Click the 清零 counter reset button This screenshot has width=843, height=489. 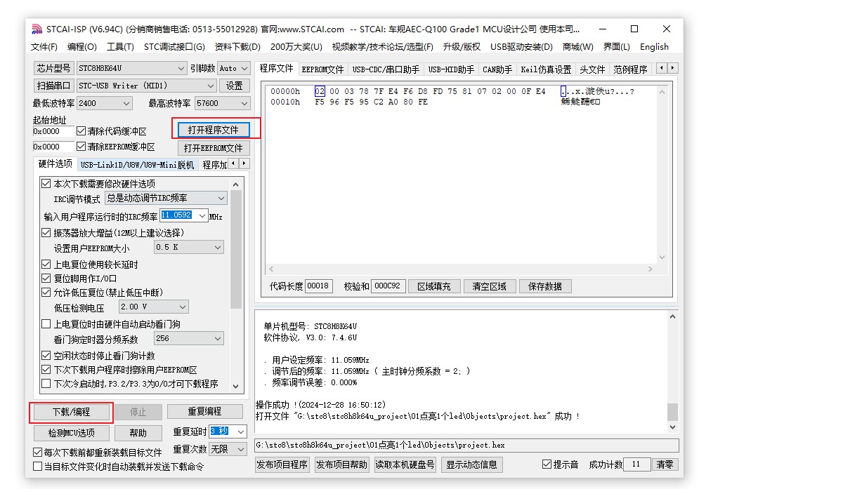click(x=665, y=464)
